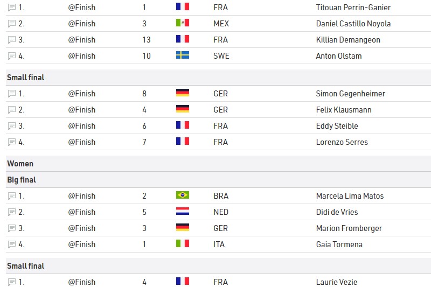The width and height of the screenshot is (431, 287).
Task: Click the Sweden flag beside SWE
Action: tap(183, 55)
